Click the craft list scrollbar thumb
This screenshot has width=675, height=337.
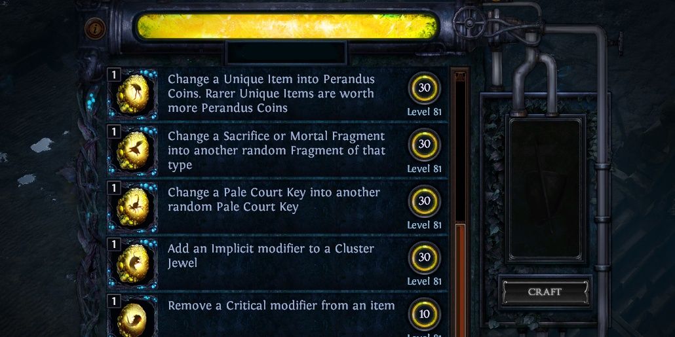click(460, 279)
